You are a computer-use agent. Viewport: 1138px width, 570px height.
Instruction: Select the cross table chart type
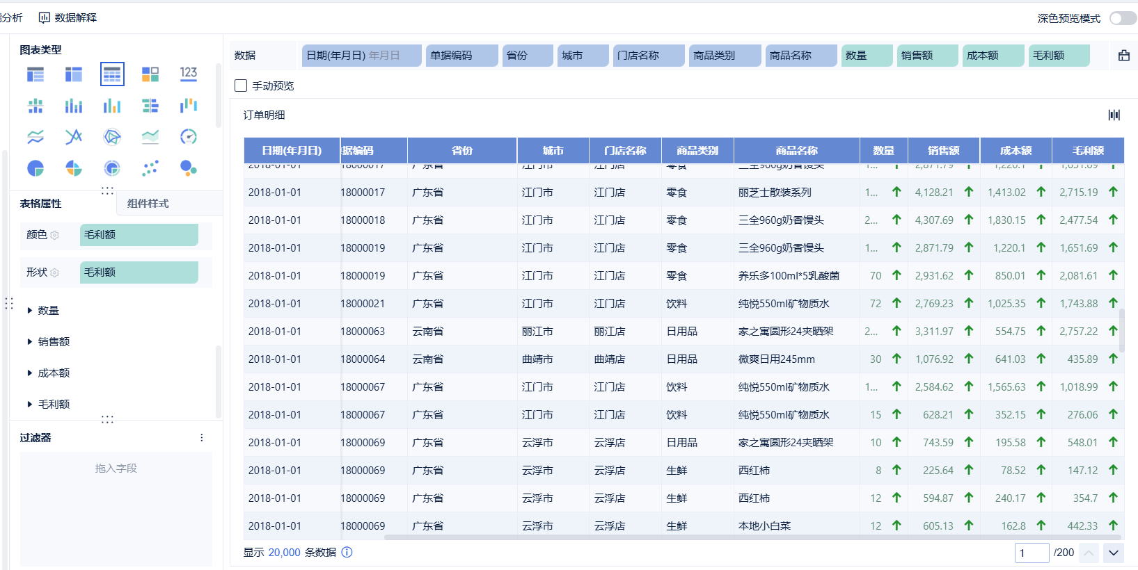point(74,74)
